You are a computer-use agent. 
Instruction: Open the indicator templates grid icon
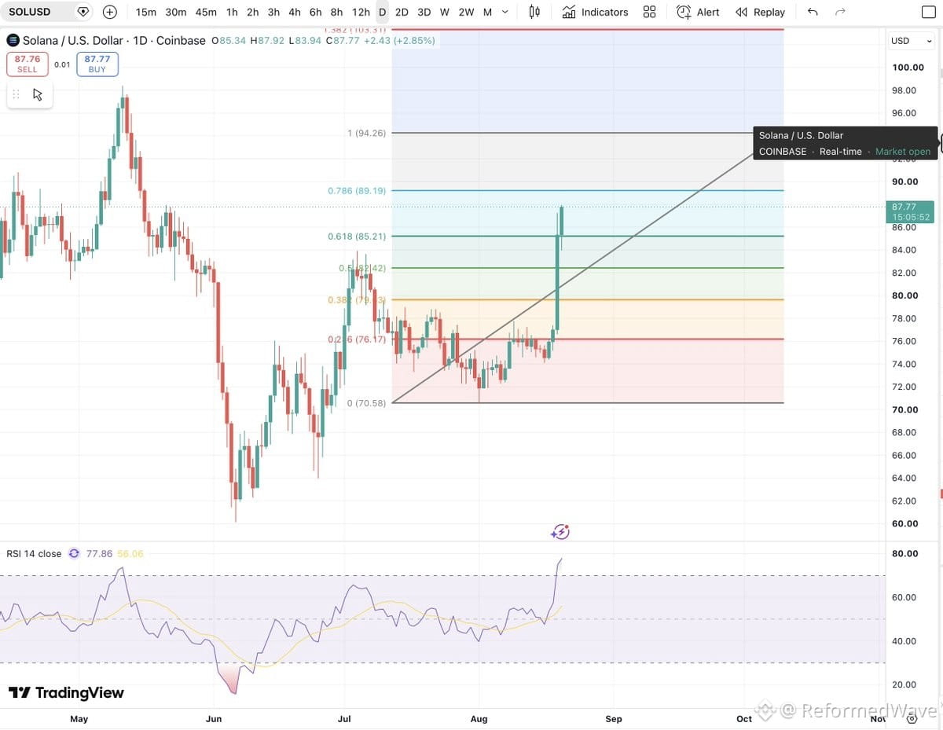point(649,12)
